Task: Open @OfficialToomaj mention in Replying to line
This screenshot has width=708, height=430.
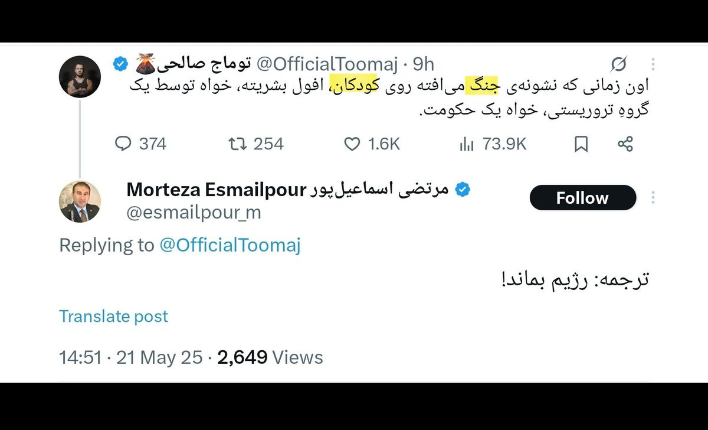Action: pyautogui.click(x=230, y=245)
